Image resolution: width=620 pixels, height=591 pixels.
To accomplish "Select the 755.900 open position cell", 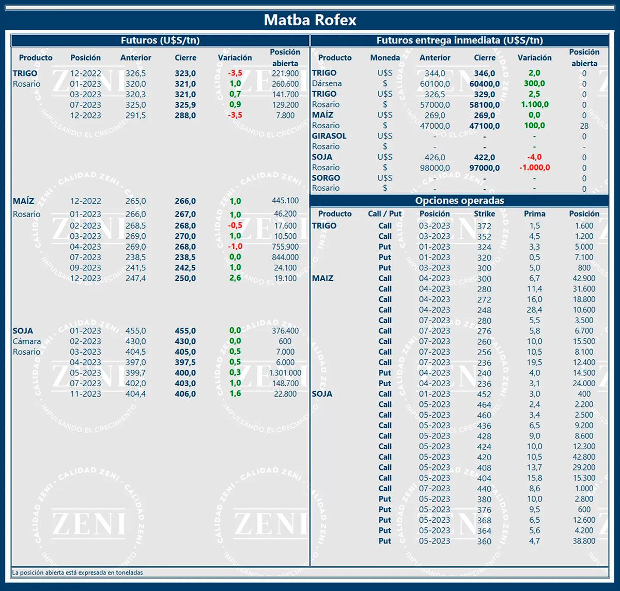I will [285, 247].
